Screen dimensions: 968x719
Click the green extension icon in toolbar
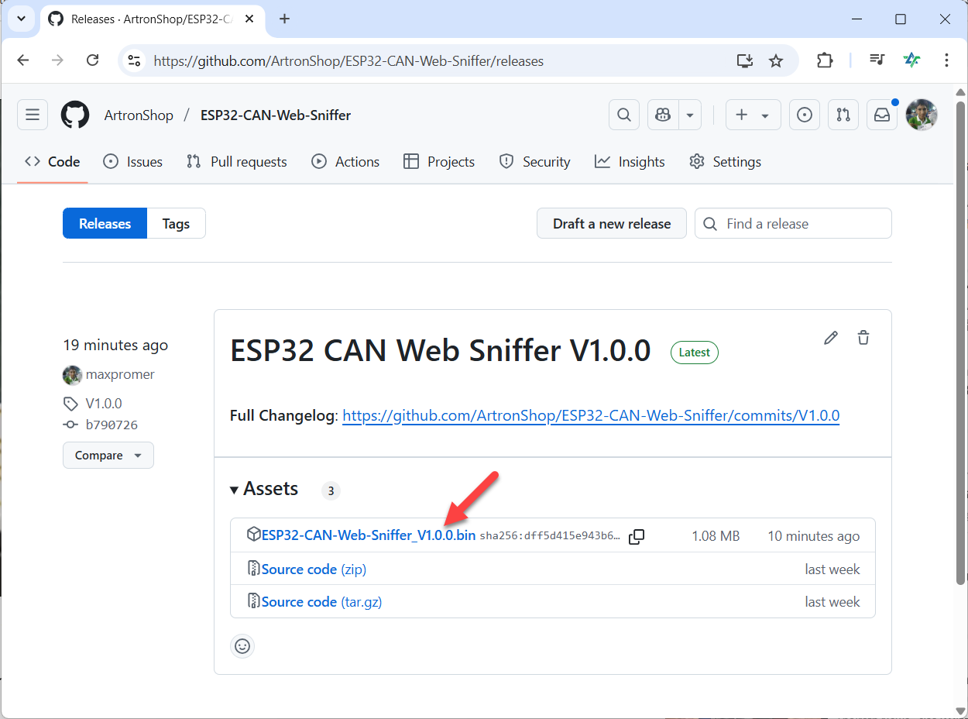pyautogui.click(x=912, y=60)
